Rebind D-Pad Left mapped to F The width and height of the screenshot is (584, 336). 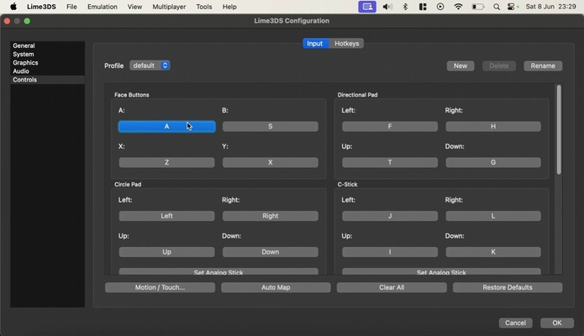390,127
